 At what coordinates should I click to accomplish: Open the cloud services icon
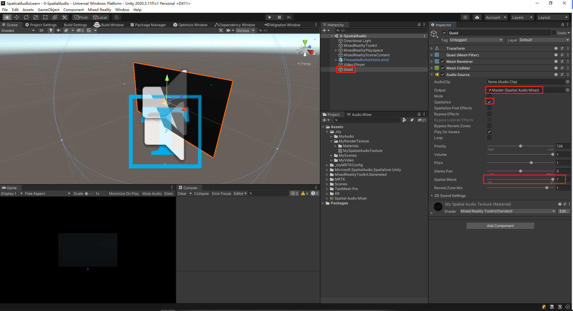[477, 17]
